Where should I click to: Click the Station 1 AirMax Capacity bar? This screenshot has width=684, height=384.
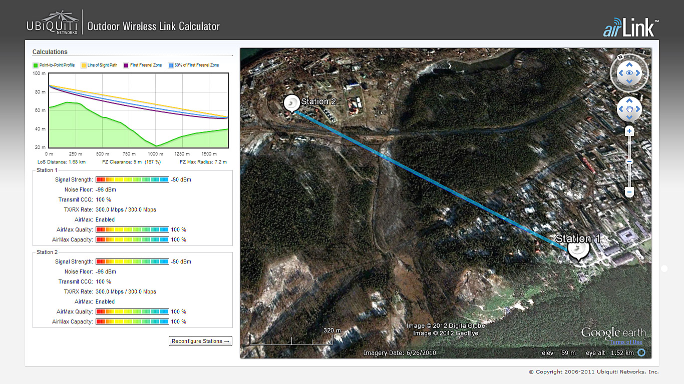132,239
